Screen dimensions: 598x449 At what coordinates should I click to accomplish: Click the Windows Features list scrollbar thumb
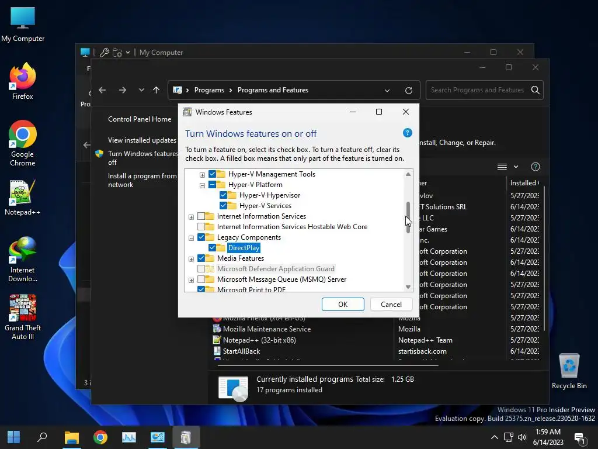click(x=408, y=217)
